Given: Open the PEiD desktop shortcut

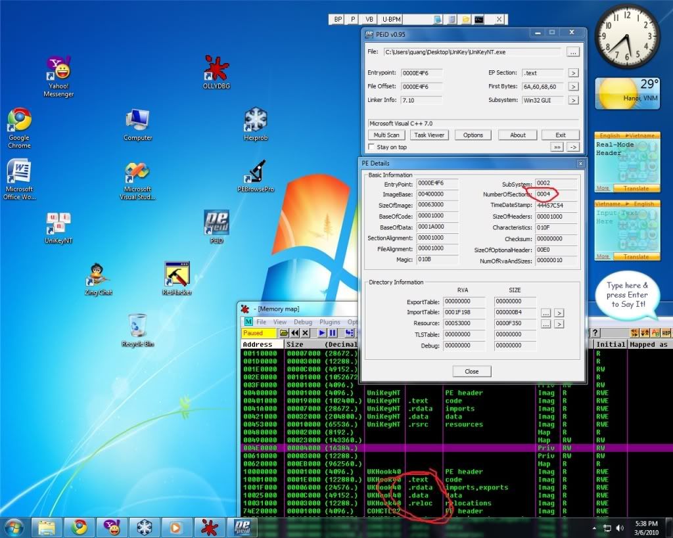Looking at the screenshot, I should 216,227.
